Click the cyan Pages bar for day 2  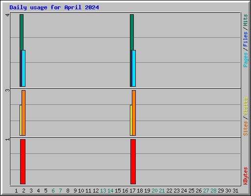pos(24,68)
